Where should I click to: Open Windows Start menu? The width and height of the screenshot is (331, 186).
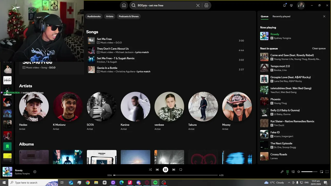(4, 183)
